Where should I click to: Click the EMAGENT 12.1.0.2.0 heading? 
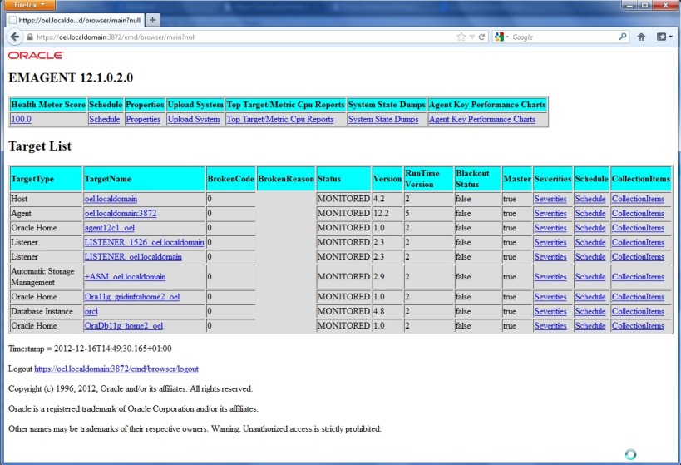point(71,78)
